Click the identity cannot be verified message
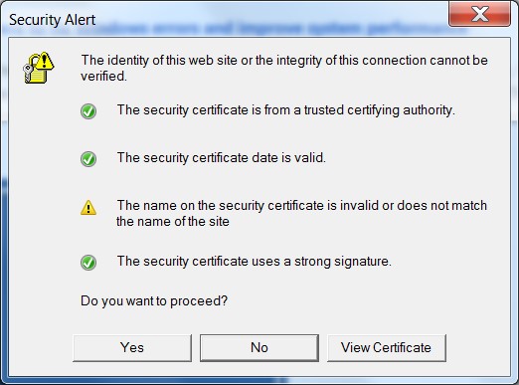Screen dimensions: 519x385 click(x=284, y=68)
